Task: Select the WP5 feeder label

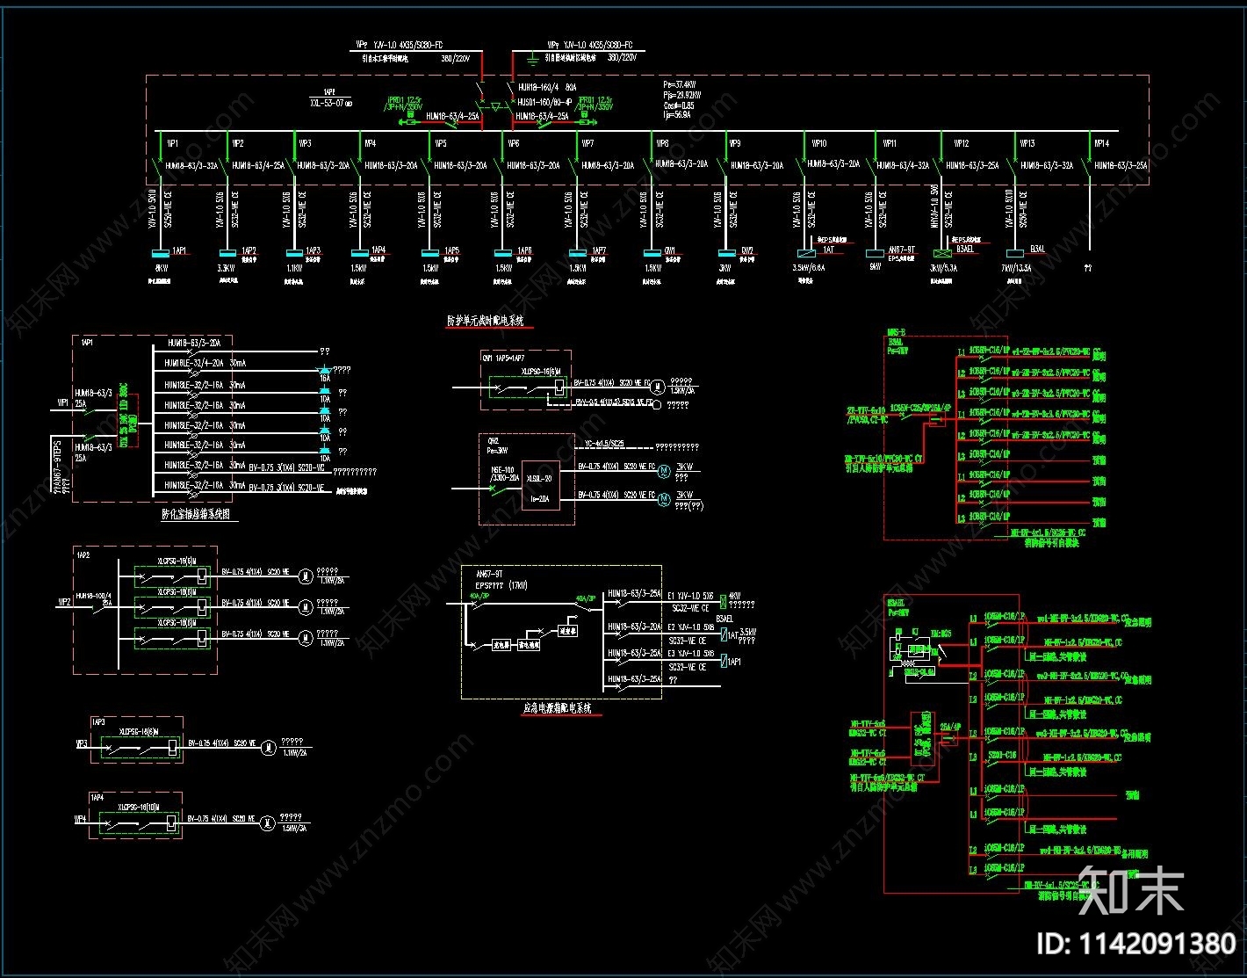Action: tap(441, 143)
